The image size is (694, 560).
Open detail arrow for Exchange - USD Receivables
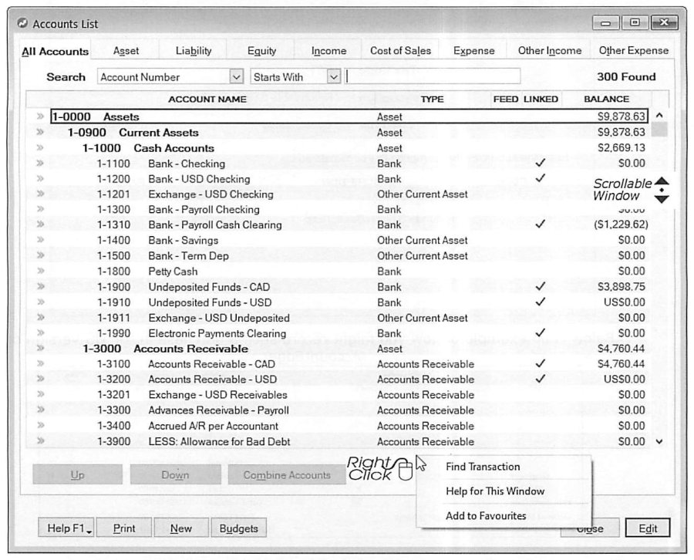pos(40,394)
